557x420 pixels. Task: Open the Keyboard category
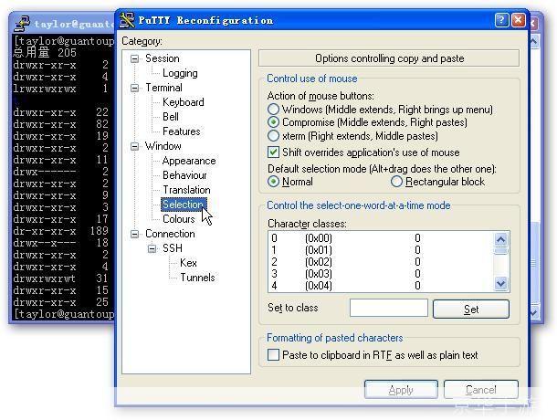click(x=184, y=102)
